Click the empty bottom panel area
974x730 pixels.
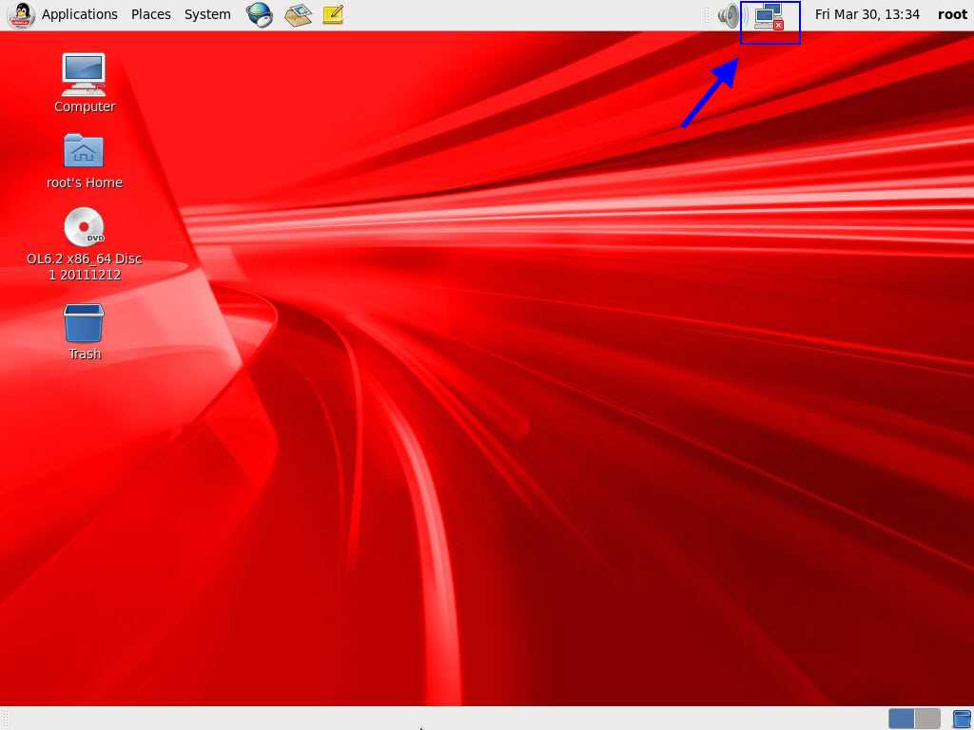tap(476, 720)
